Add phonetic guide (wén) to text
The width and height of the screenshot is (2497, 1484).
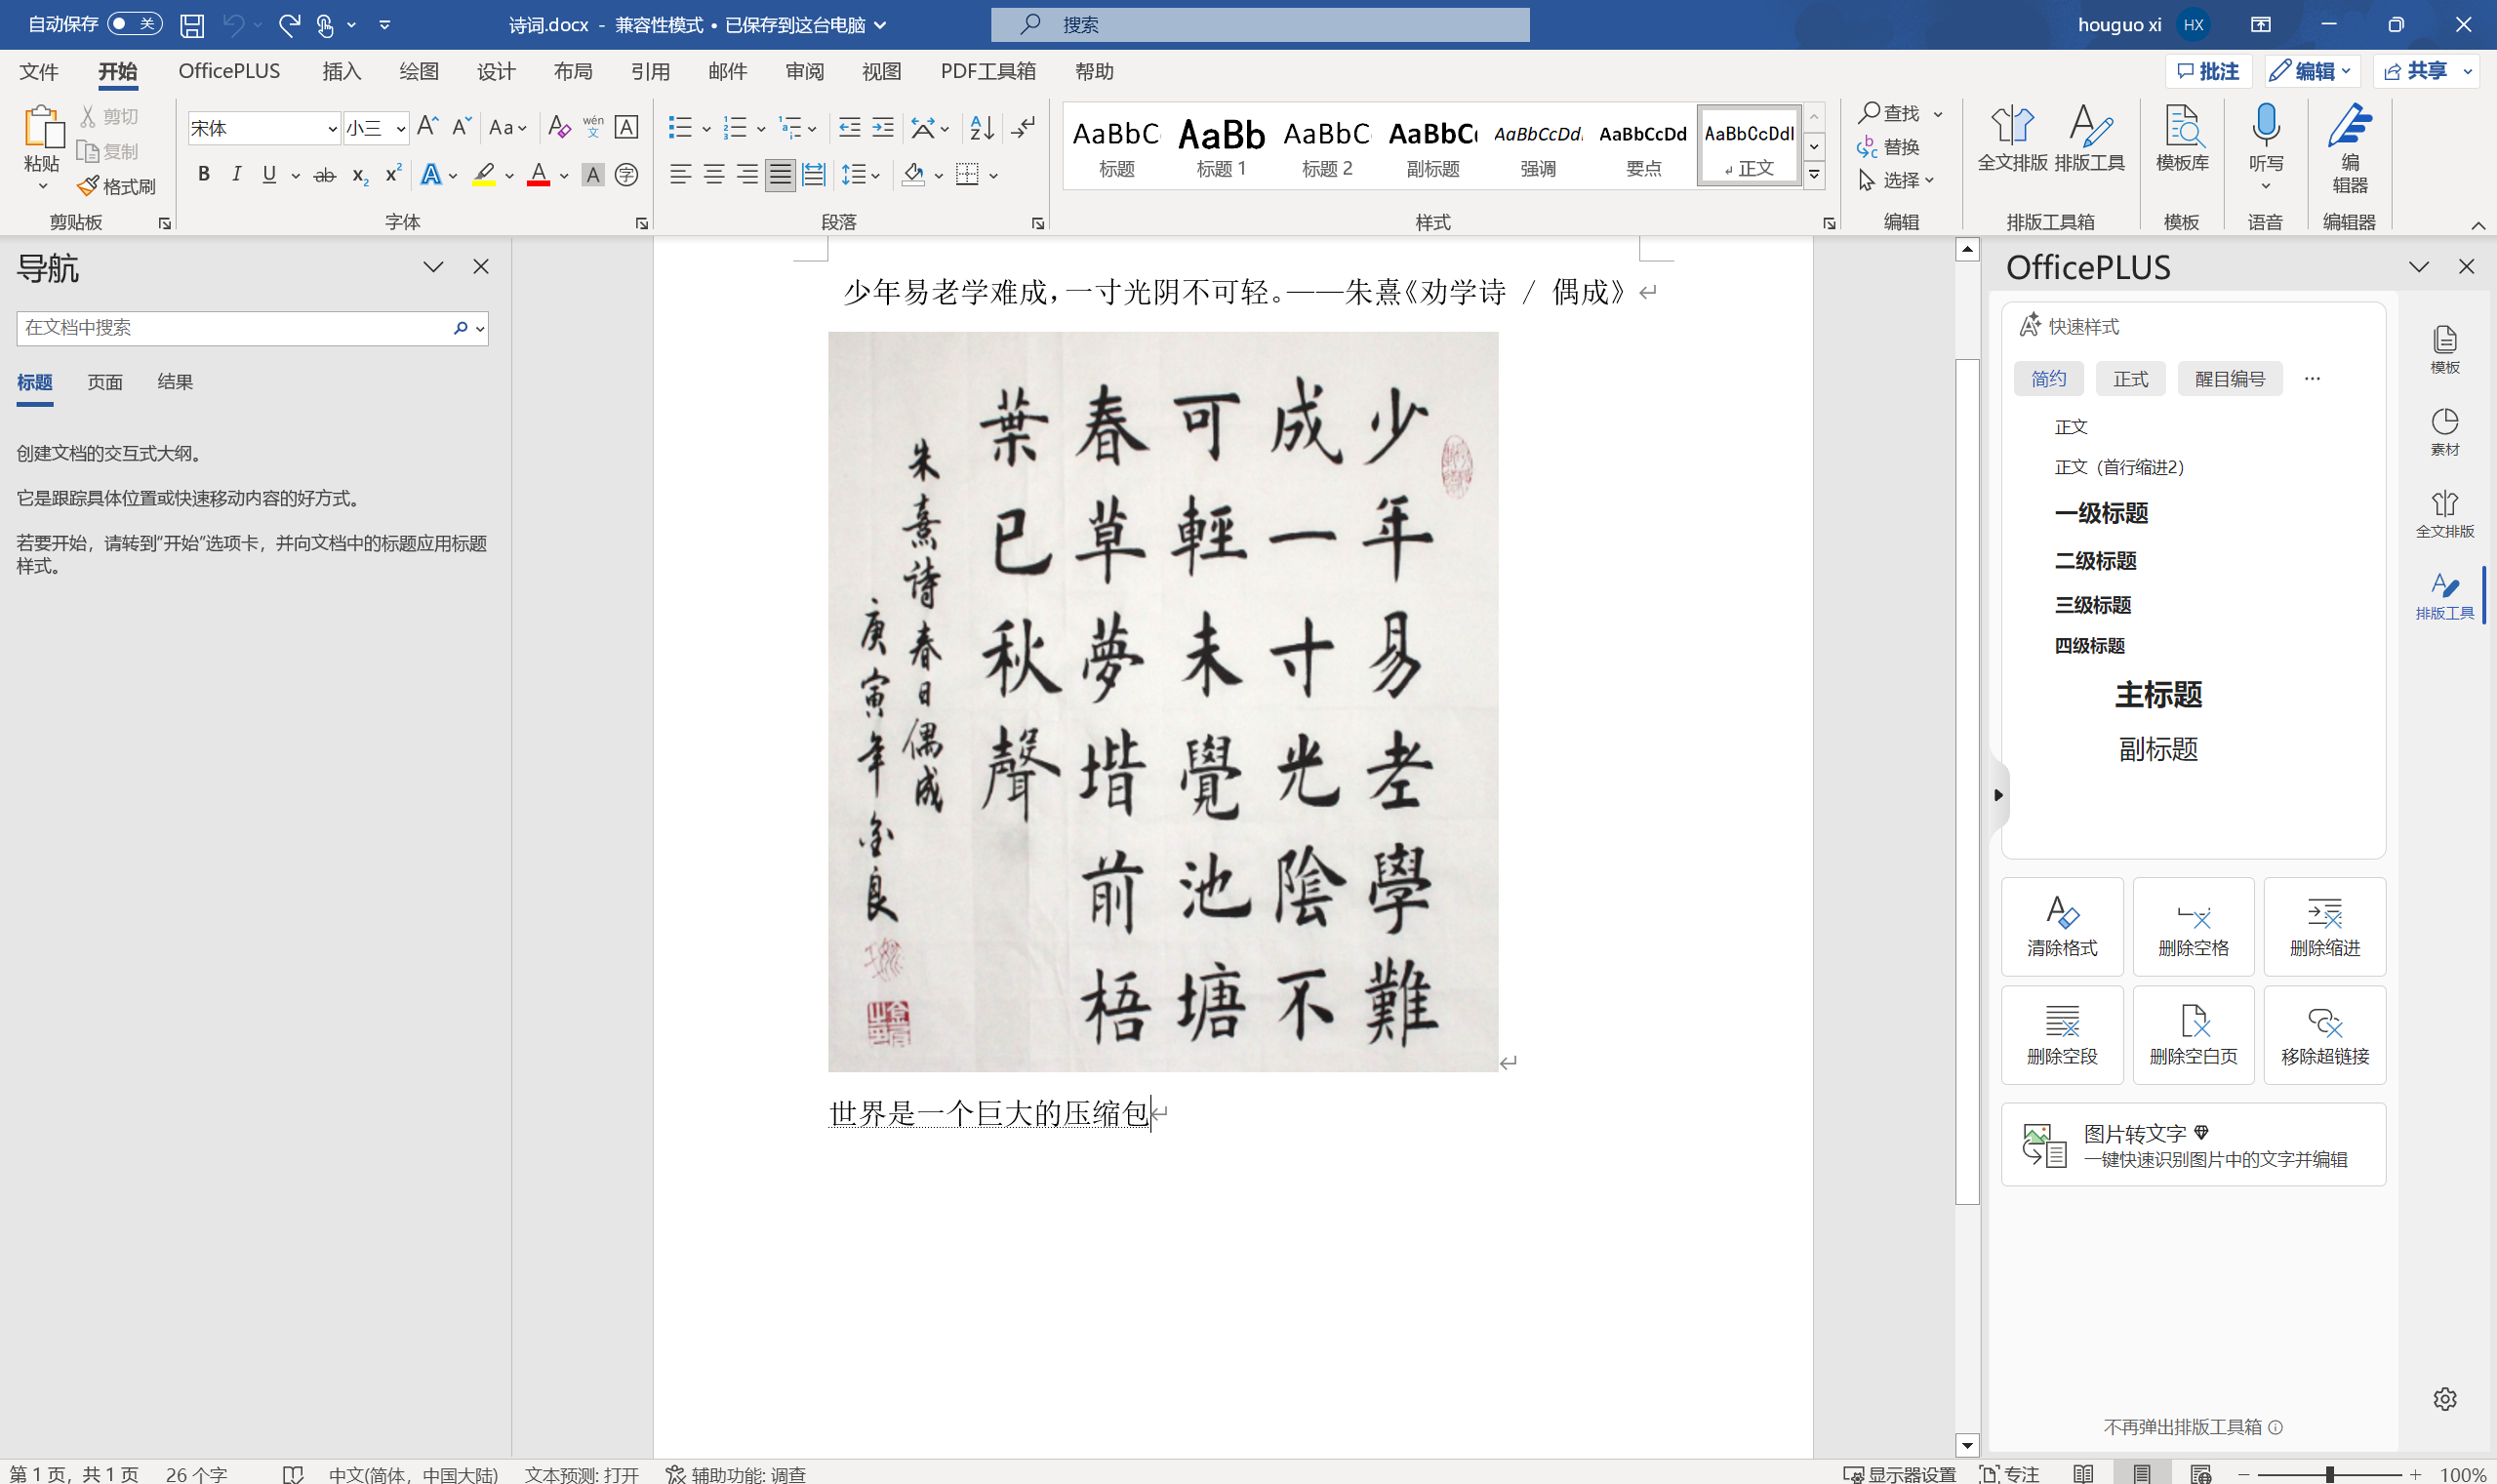click(593, 127)
